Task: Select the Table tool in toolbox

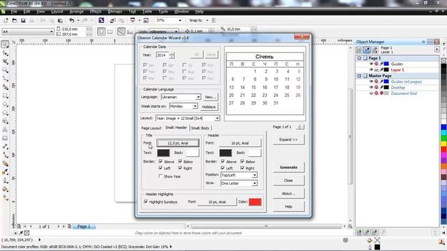Action: (5, 138)
